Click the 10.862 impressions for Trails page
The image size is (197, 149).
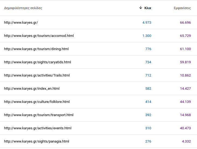point(185,75)
